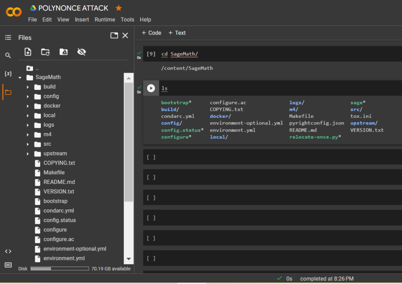Viewport: 402px width, 284px height.
Task: Click the completed at 8:26 PM status
Action: pos(327,279)
